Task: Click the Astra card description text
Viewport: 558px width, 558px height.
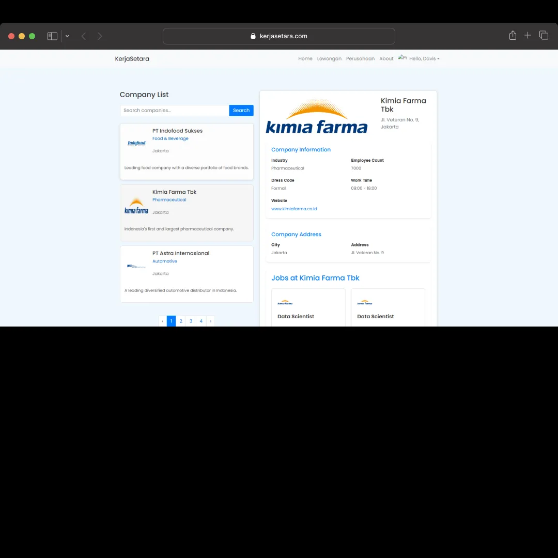Action: 180,290
